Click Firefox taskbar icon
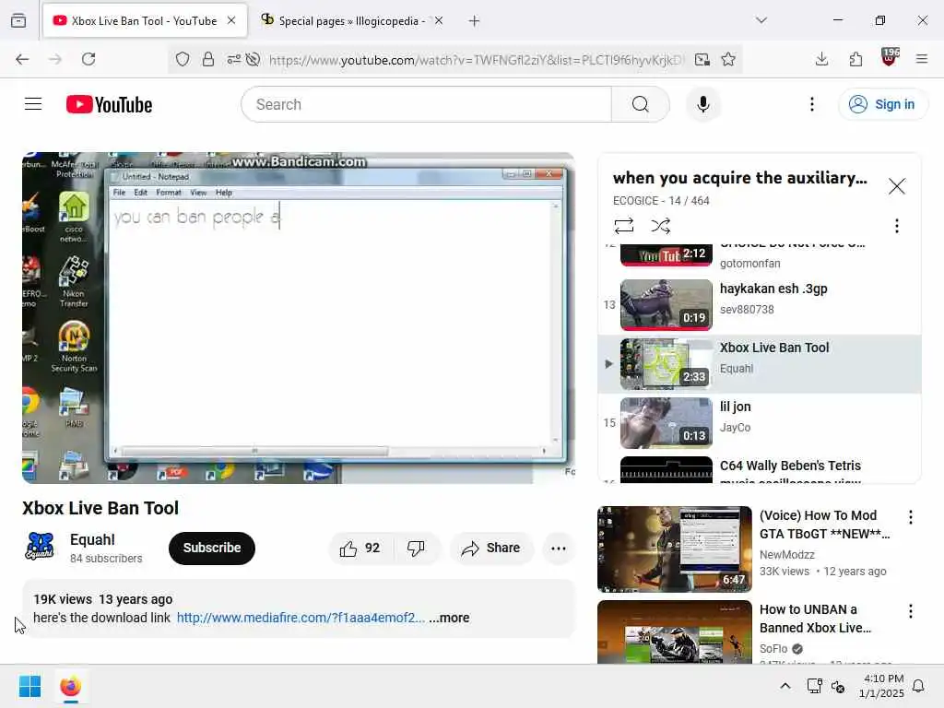 point(70,686)
